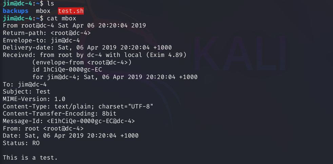The width and height of the screenshot is (333, 164).
Task: Click the 'This is a test.' message body
Action: (30, 158)
